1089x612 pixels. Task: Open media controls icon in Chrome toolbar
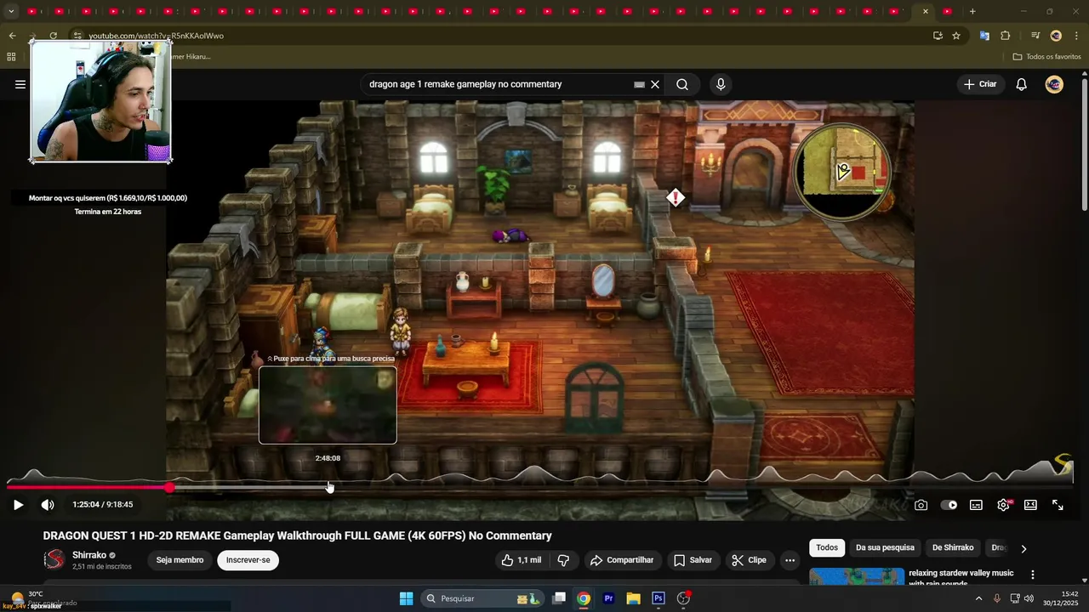pyautogui.click(x=1035, y=36)
